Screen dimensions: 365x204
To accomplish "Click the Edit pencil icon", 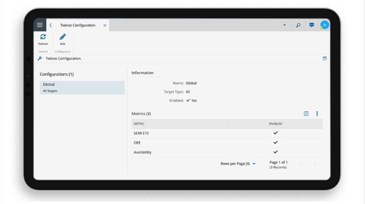I will [62, 37].
